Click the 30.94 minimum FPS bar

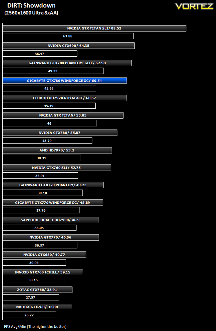coord(34,263)
